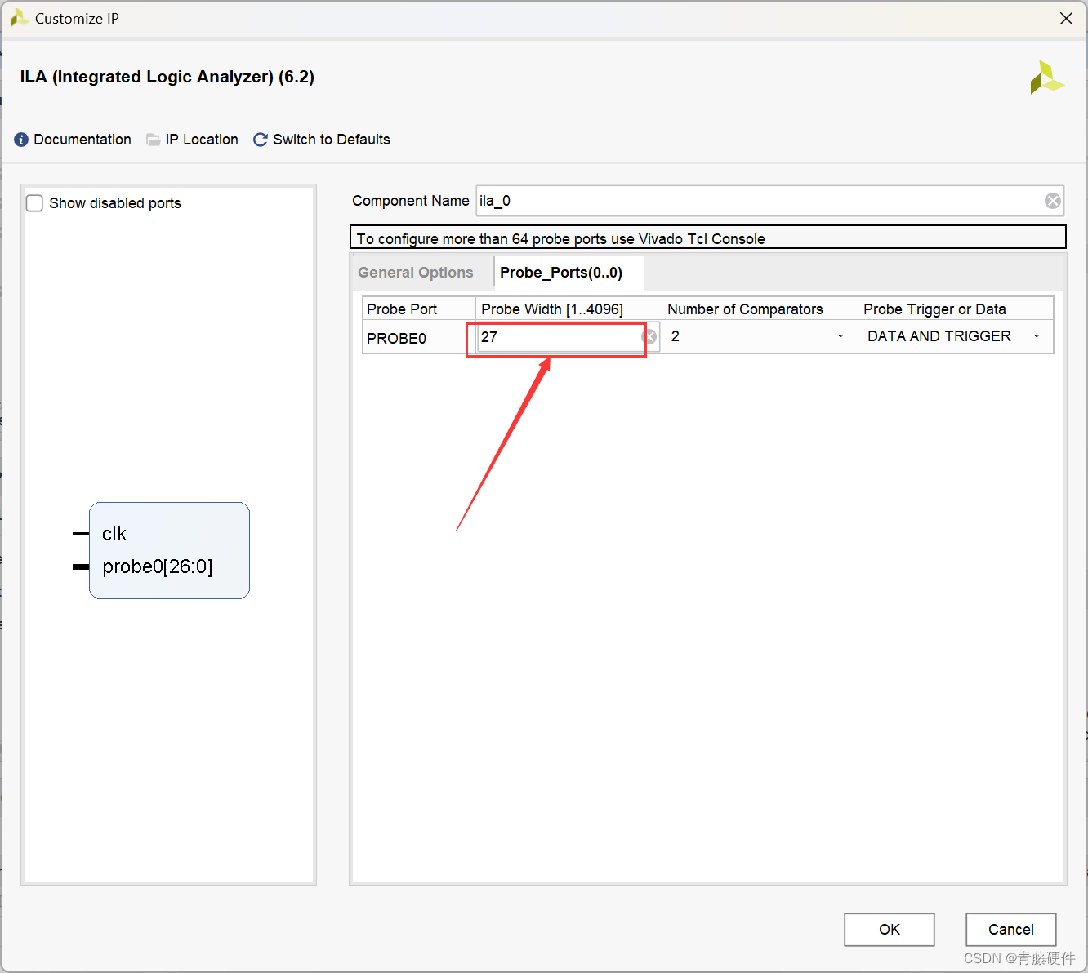This screenshot has height=973, width=1088.
Task: Click the Xilinx logo icon at top right
Action: (x=1047, y=78)
